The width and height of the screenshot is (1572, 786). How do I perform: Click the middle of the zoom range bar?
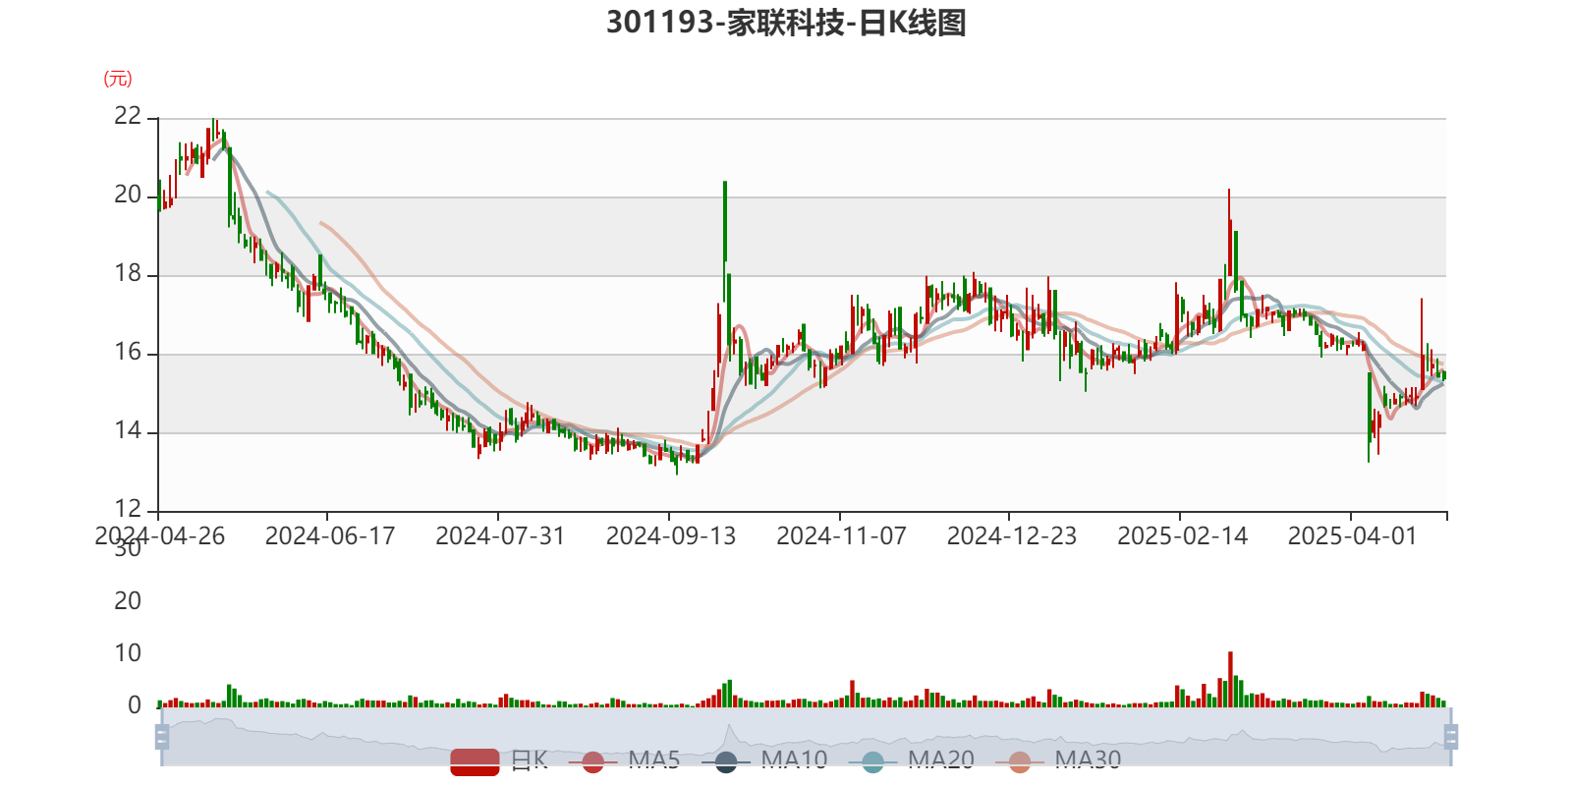click(806, 737)
